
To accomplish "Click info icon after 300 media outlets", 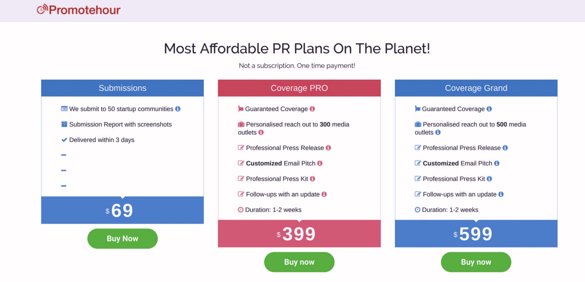I will (261, 132).
